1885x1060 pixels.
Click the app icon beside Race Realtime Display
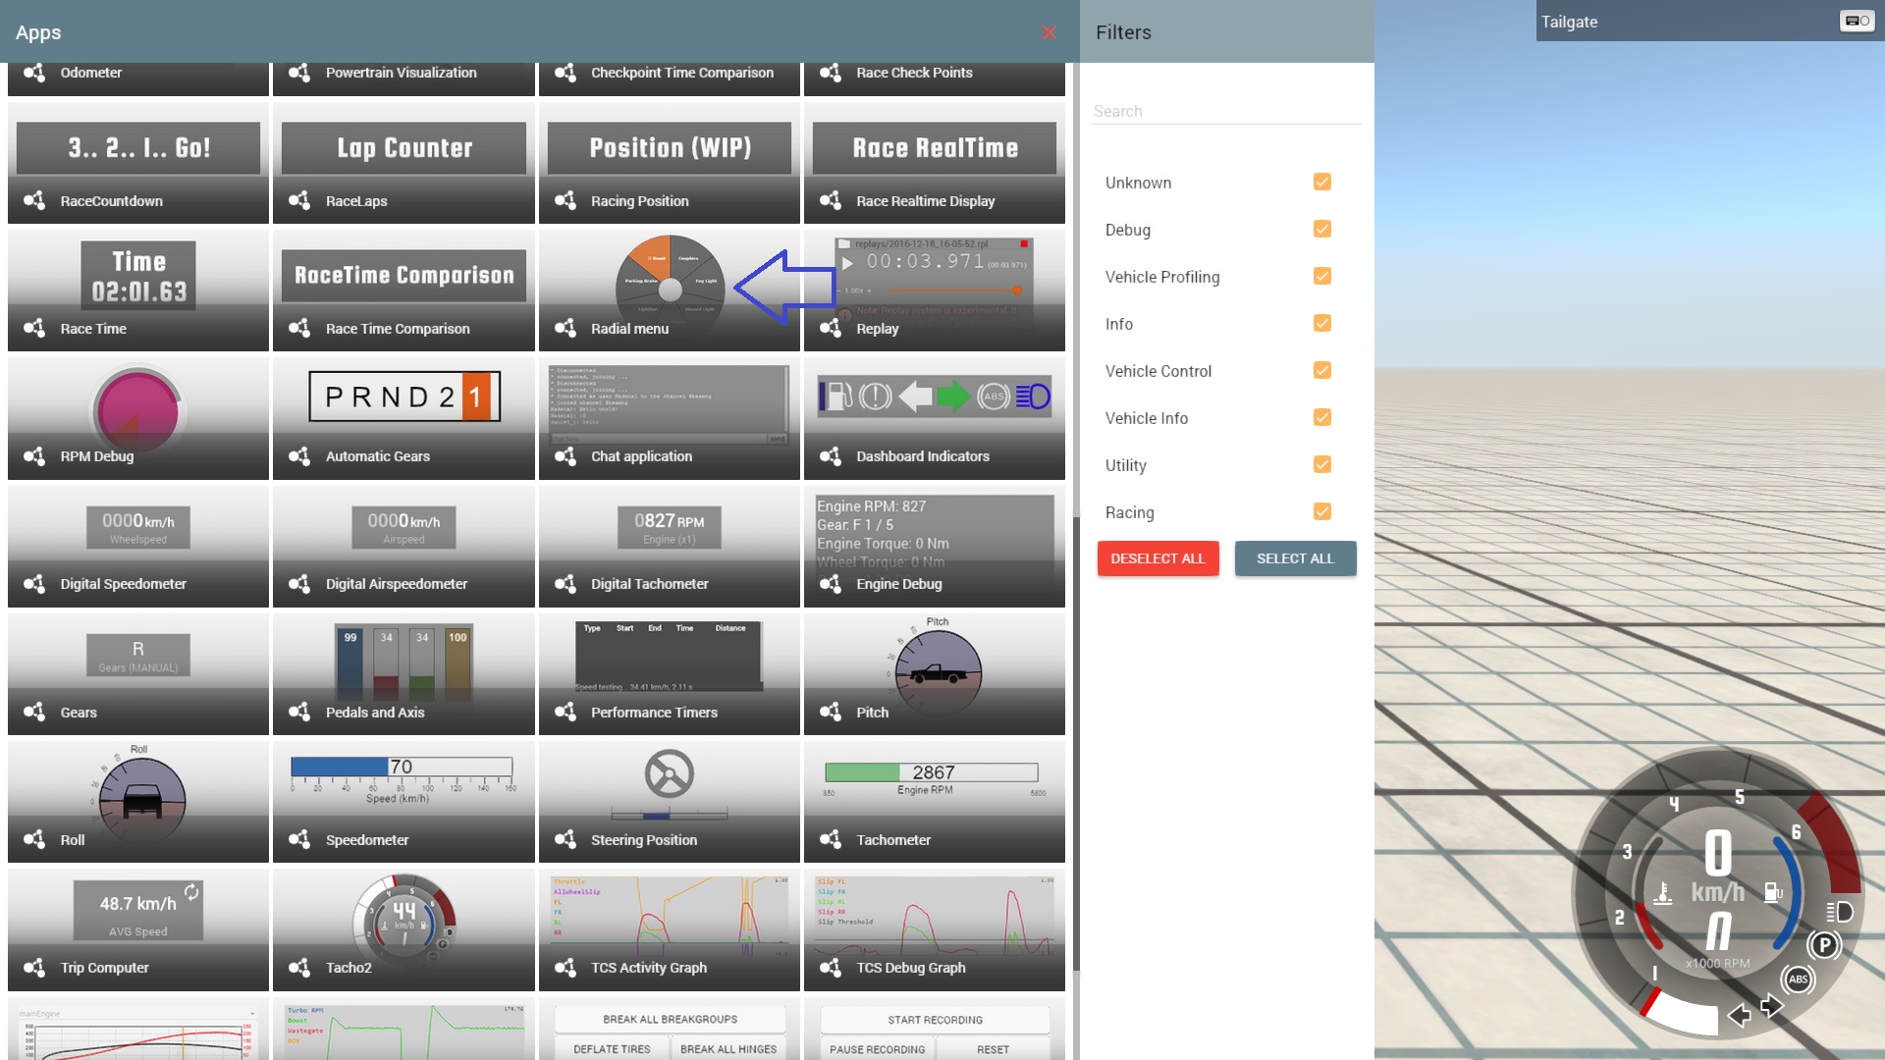[x=830, y=200]
